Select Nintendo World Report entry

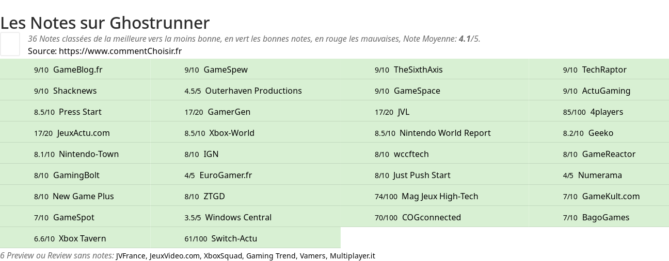tap(433, 133)
